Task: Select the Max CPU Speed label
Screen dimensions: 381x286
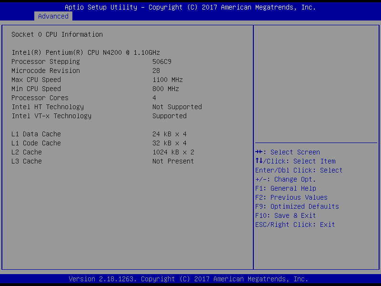Action: tap(36, 80)
